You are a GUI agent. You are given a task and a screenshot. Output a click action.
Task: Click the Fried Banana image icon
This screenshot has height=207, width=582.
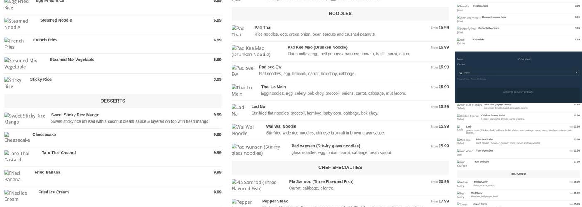tap(15, 176)
